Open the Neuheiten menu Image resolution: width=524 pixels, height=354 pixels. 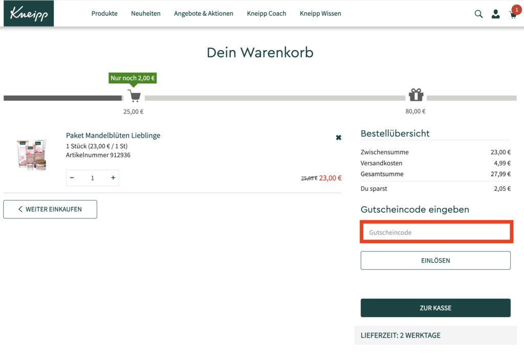[x=146, y=14]
